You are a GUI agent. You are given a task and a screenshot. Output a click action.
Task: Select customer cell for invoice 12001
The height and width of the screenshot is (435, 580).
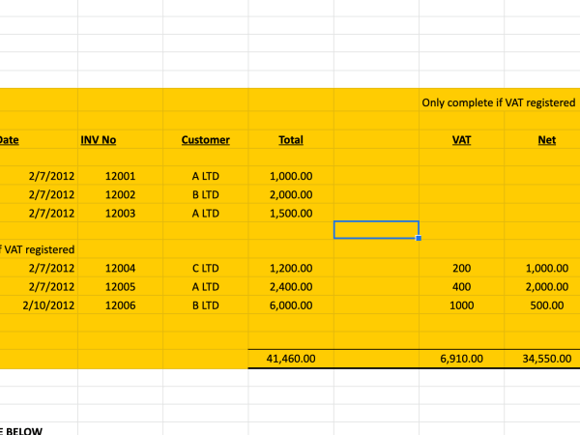[x=206, y=176]
